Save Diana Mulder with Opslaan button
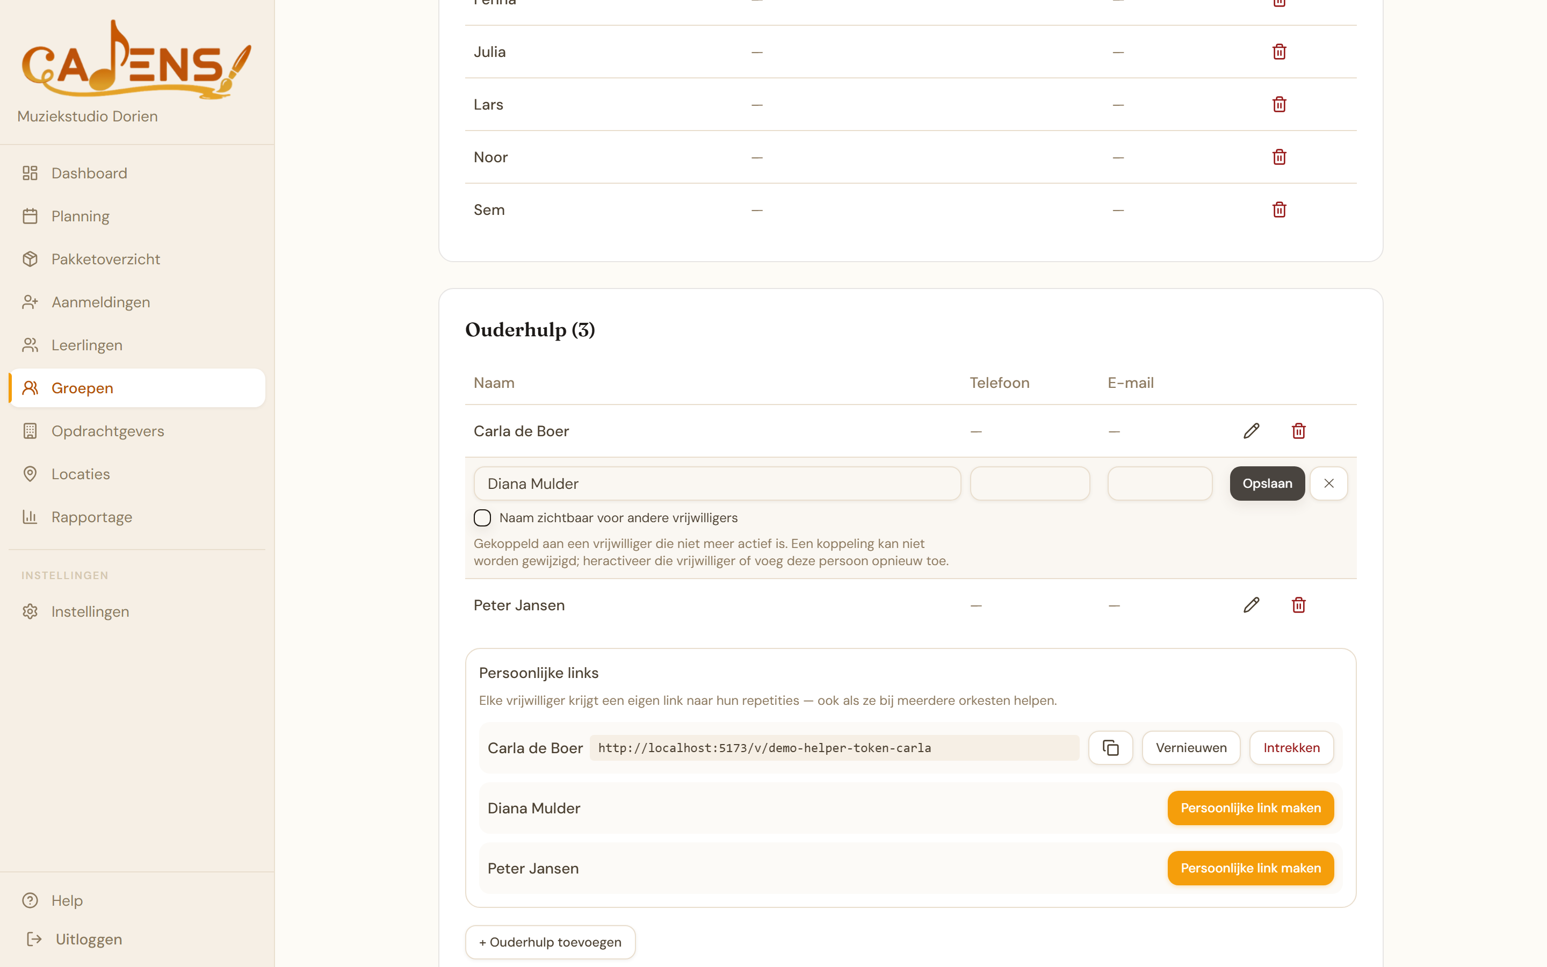The image size is (1547, 967). click(x=1267, y=484)
